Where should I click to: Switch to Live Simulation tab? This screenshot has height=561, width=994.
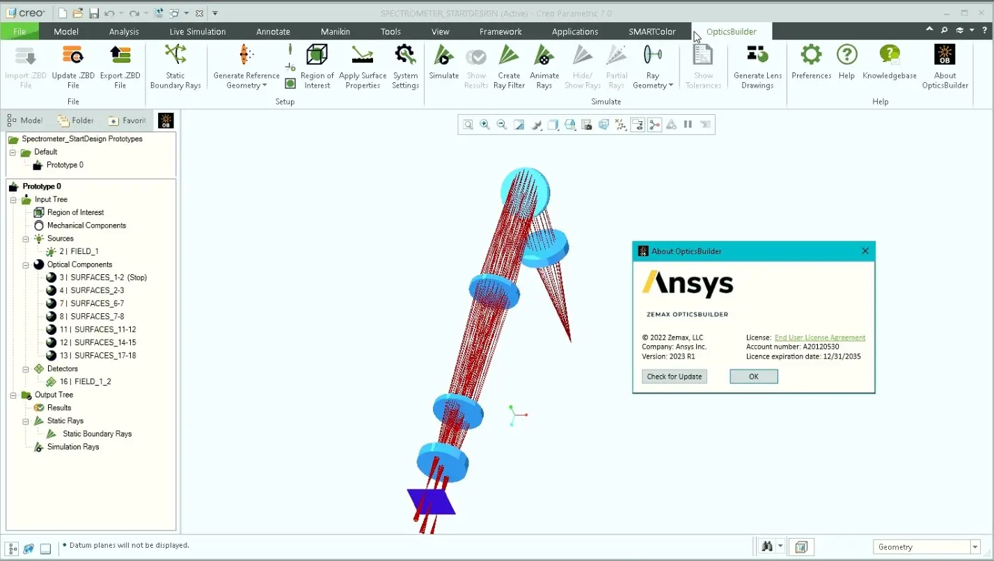[198, 31]
